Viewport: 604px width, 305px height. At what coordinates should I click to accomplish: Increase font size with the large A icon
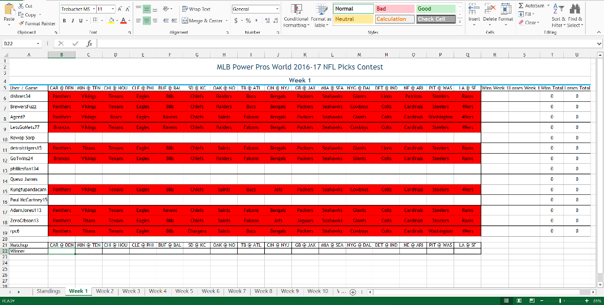[119, 9]
